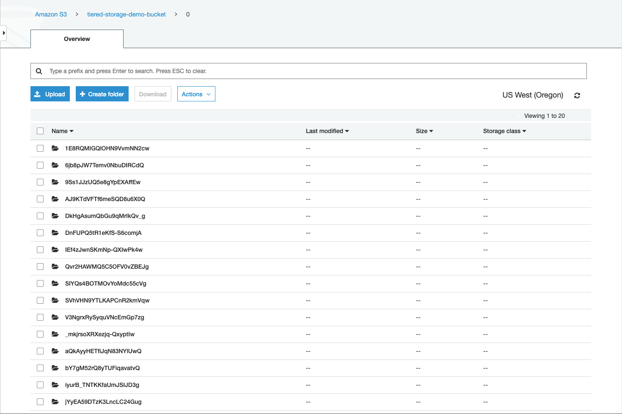
Task: Open the Amazon S3 breadcrumb link
Action: 51,14
